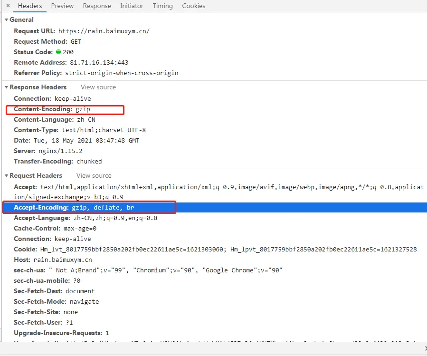
Task: Click View source next to Response Headers
Action: point(98,87)
